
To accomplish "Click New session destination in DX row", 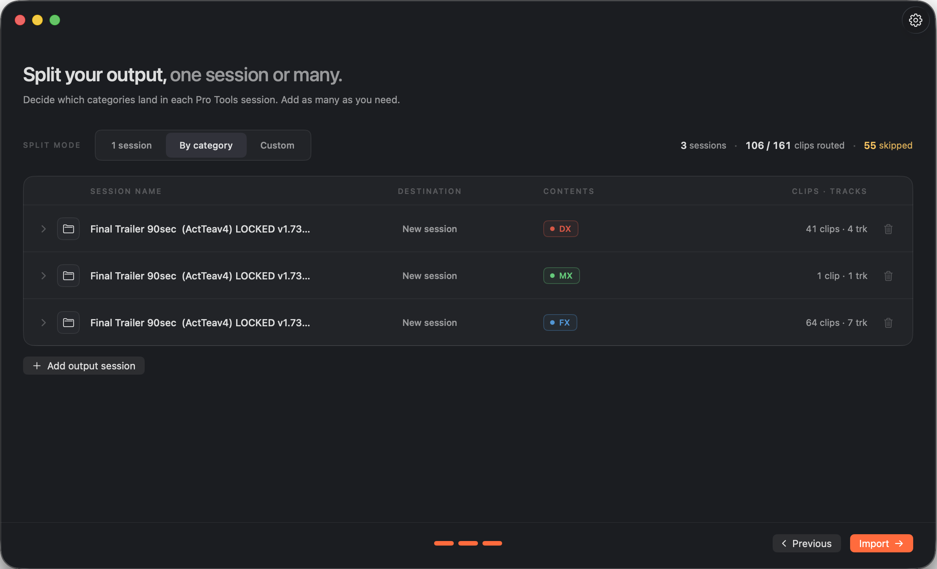I will (430, 229).
